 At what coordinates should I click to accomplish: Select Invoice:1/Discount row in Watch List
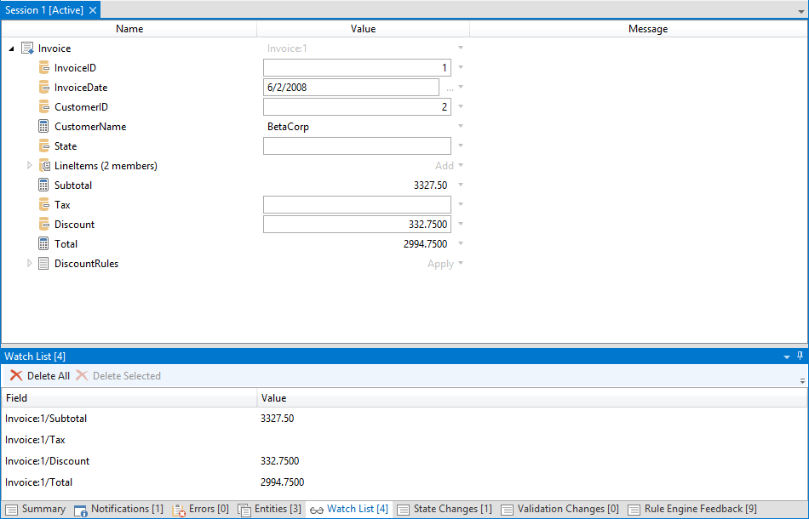click(x=47, y=461)
